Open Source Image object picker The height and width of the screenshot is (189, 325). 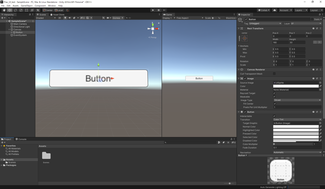pyautogui.click(x=320, y=83)
